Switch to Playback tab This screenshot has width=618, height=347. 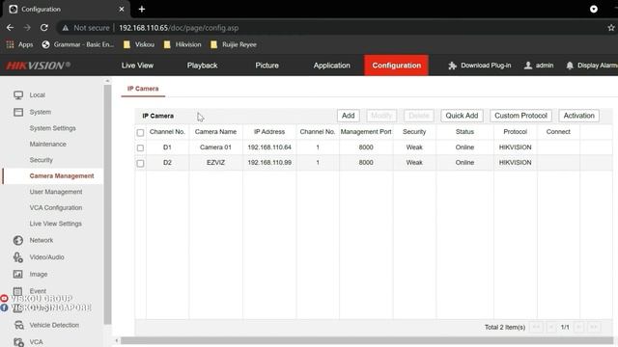coord(202,66)
